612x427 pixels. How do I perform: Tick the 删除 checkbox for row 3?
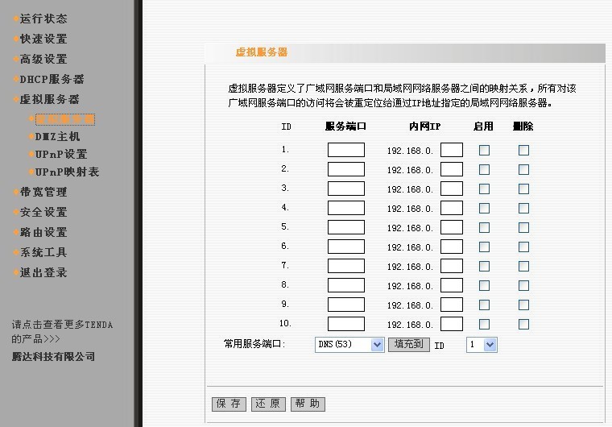(523, 189)
